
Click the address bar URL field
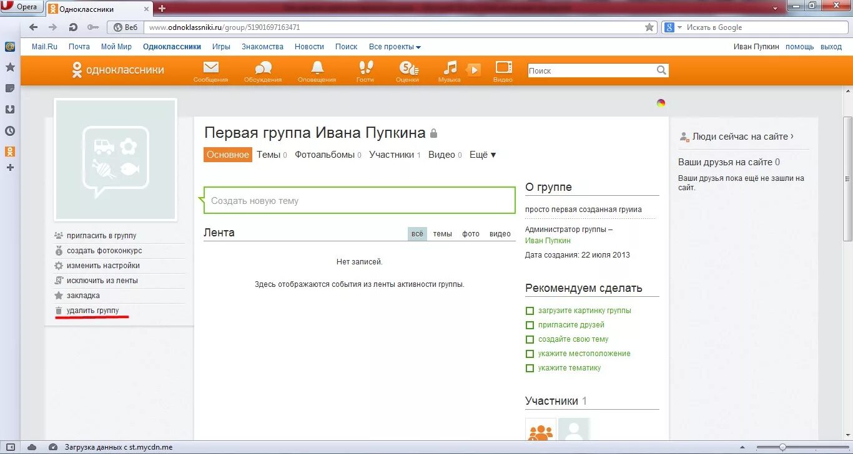coord(393,27)
